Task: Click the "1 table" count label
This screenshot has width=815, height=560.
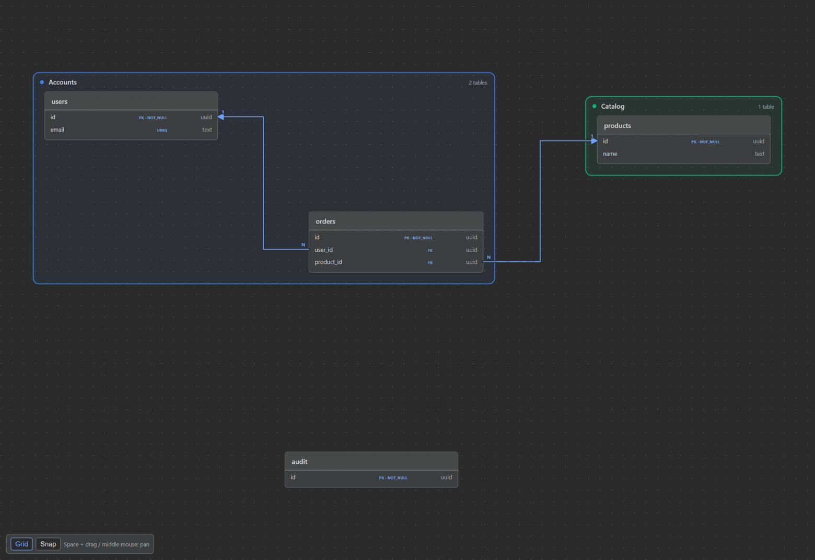Action: 766,107
